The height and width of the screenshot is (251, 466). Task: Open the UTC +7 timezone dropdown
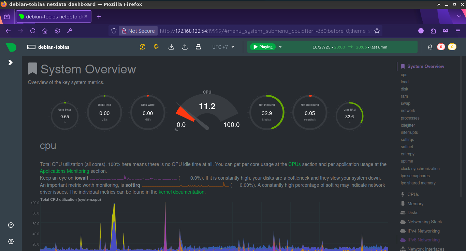tap(223, 47)
